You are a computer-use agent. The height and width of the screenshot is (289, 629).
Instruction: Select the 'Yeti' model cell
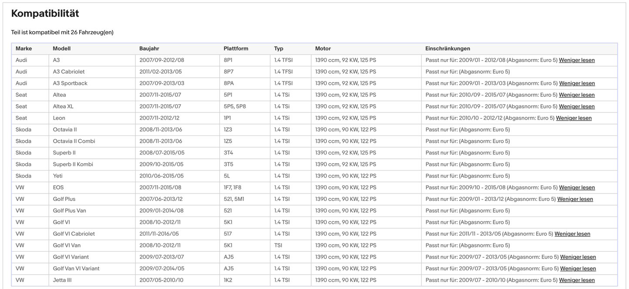[59, 176]
